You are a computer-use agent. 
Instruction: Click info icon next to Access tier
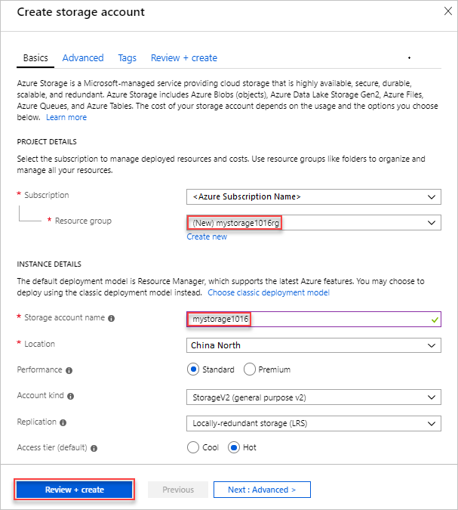click(x=94, y=448)
